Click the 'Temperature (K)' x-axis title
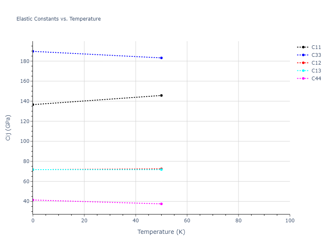The height and width of the screenshot is (247, 329). tap(161, 232)
